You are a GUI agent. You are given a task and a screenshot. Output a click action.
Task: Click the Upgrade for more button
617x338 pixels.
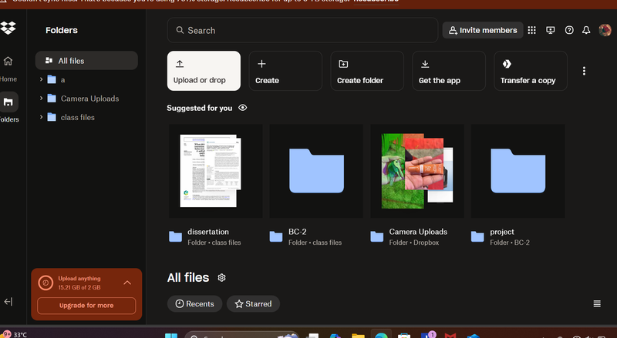coord(86,306)
